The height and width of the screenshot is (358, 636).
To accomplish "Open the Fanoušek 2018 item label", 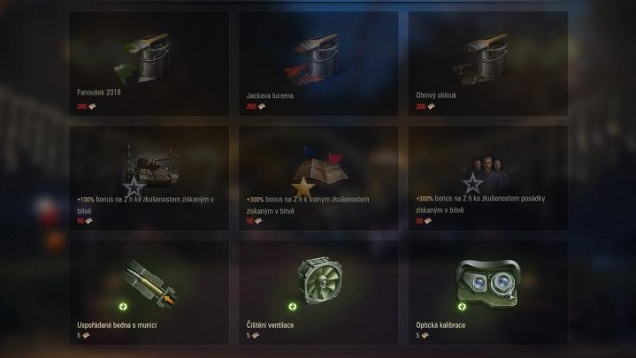I will (x=99, y=93).
